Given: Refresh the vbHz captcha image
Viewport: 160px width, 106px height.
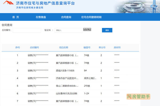Looking at the screenshot, I should (x=87, y=29).
